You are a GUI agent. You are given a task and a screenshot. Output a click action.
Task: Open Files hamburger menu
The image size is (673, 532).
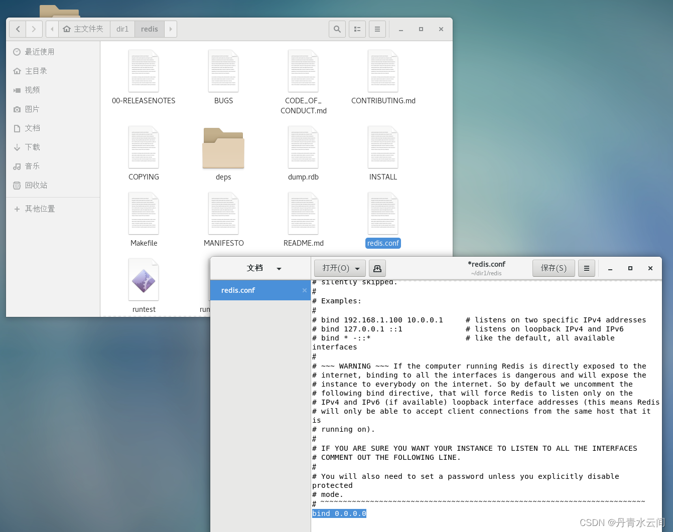(377, 29)
